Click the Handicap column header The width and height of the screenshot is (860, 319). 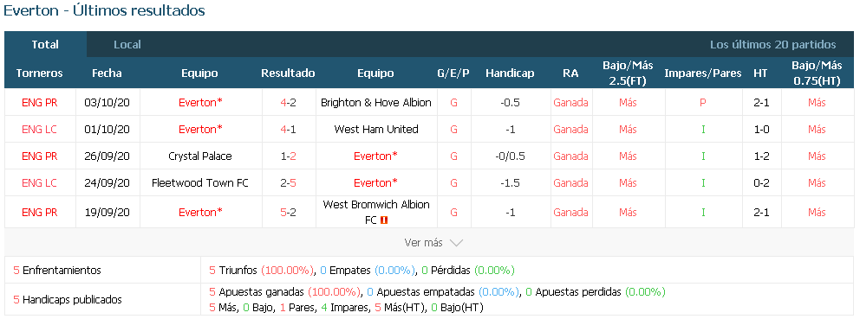point(510,73)
